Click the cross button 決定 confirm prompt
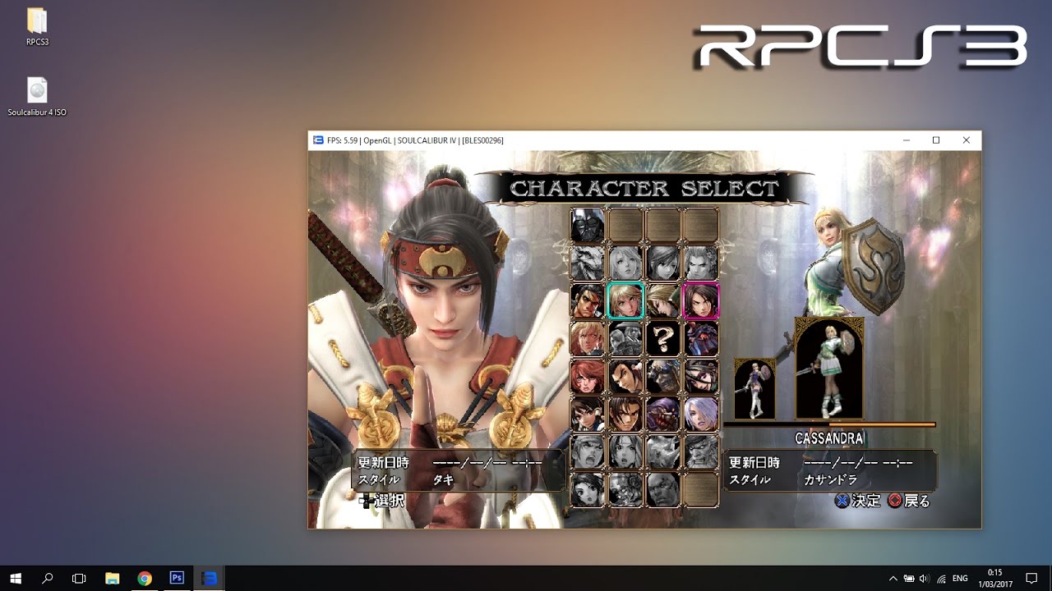Viewport: 1052px width, 591px height. [x=857, y=500]
